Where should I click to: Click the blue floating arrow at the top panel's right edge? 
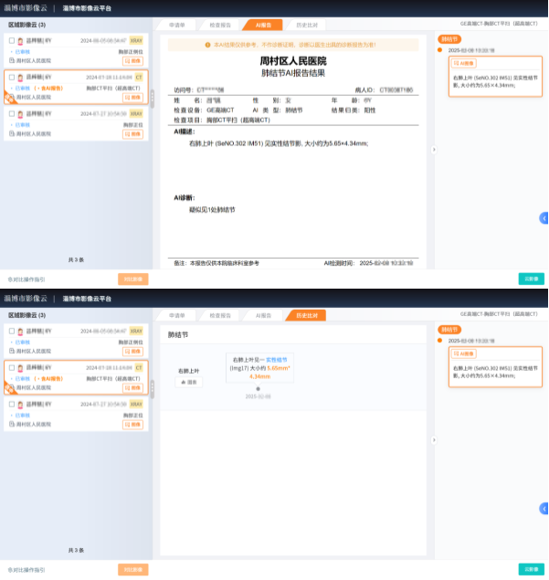(x=544, y=217)
